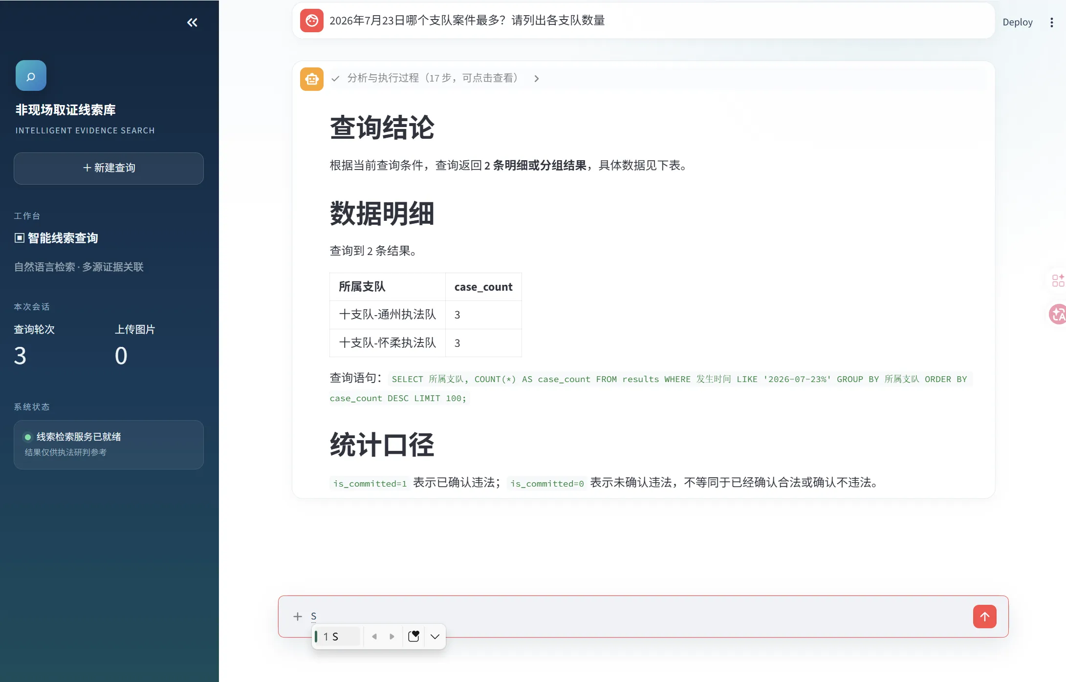1066x682 pixels.
Task: Click the 非现场取证线索库 app title
Action: pyautogui.click(x=65, y=110)
